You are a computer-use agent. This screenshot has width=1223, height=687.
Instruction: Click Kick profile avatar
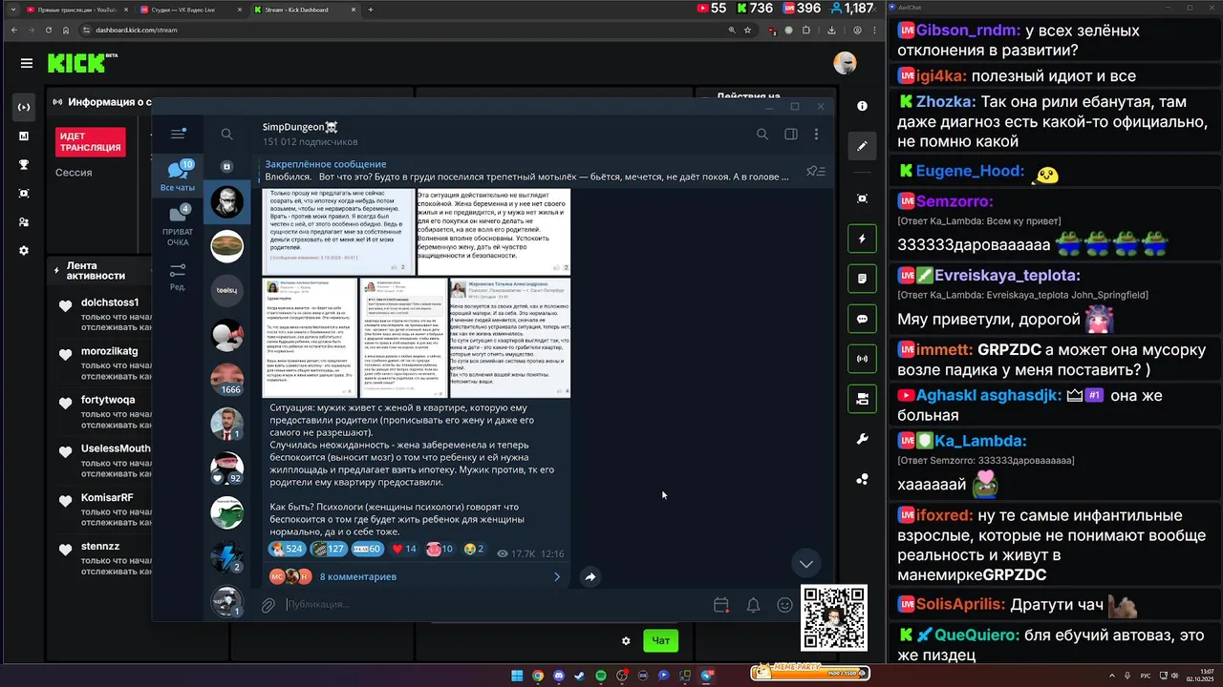[x=845, y=63]
